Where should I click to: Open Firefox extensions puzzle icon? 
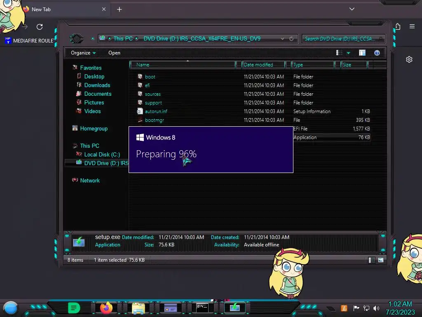click(x=398, y=26)
